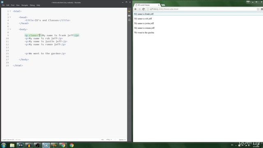Open the Chrome menu icon
This screenshot has height=148, width=263.
(262, 9)
